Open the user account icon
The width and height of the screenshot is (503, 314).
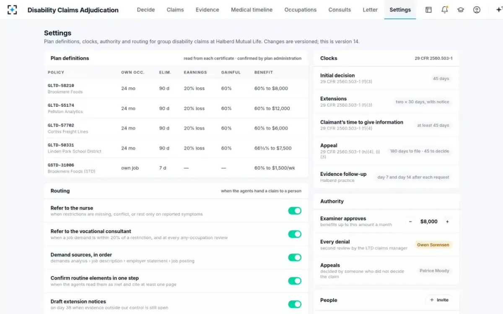(x=477, y=10)
